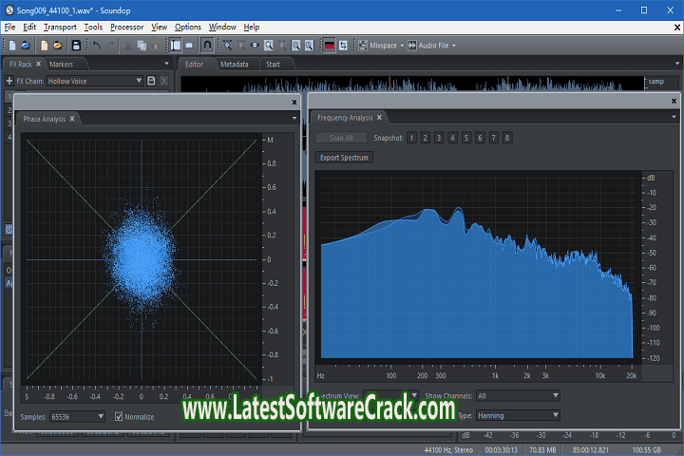684x456 pixels.
Task: Close the Phase Analysis floating window
Action: coord(294,101)
